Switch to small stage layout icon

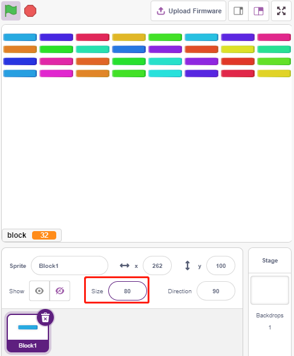pos(238,11)
